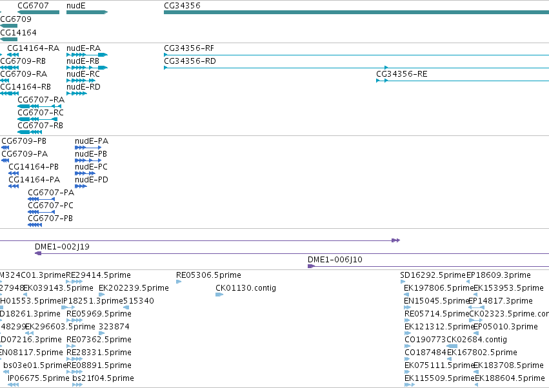Viewport: 549px width, 388px height.
Task: Select EST EK121312.5prime label
Action: [439, 327]
